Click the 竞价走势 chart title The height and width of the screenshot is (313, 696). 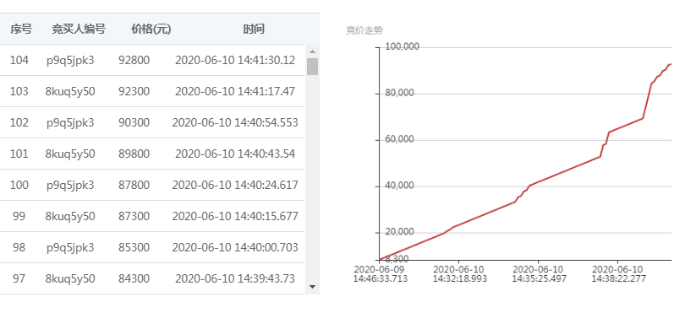(x=364, y=30)
